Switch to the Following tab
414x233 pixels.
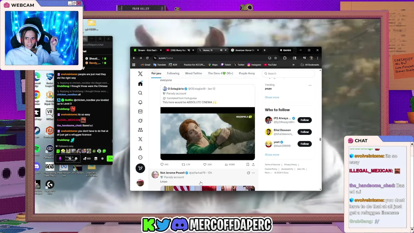[173, 73]
